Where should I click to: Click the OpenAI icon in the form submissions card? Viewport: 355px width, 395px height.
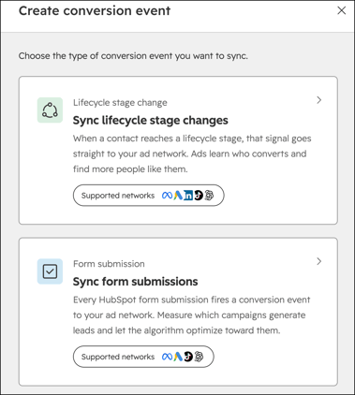(x=199, y=357)
